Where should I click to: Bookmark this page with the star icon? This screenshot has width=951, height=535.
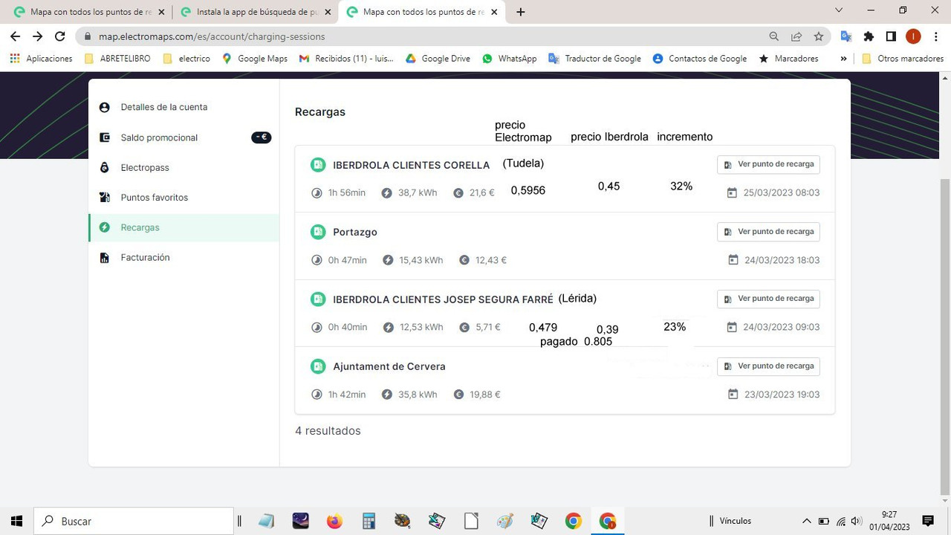click(819, 36)
